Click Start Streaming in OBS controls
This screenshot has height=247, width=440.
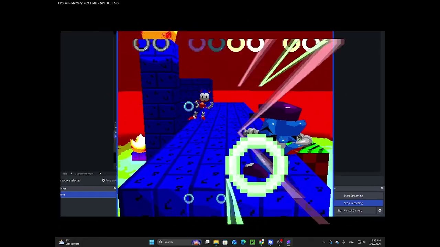359,196
